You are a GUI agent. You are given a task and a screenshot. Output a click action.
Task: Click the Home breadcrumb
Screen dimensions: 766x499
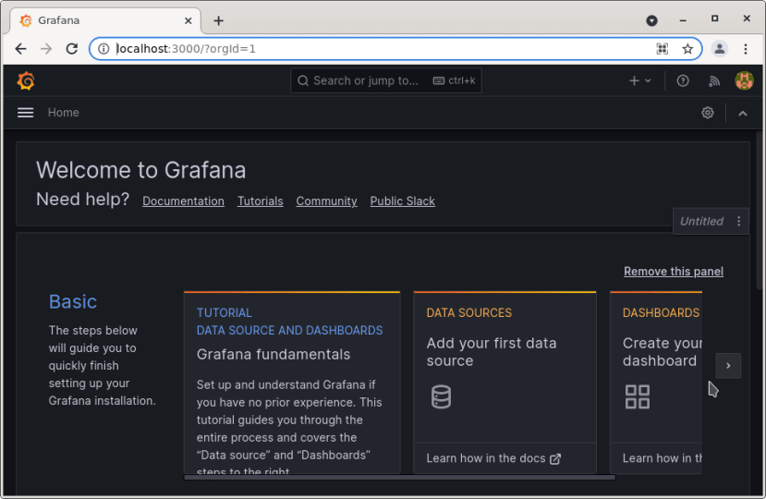63,113
